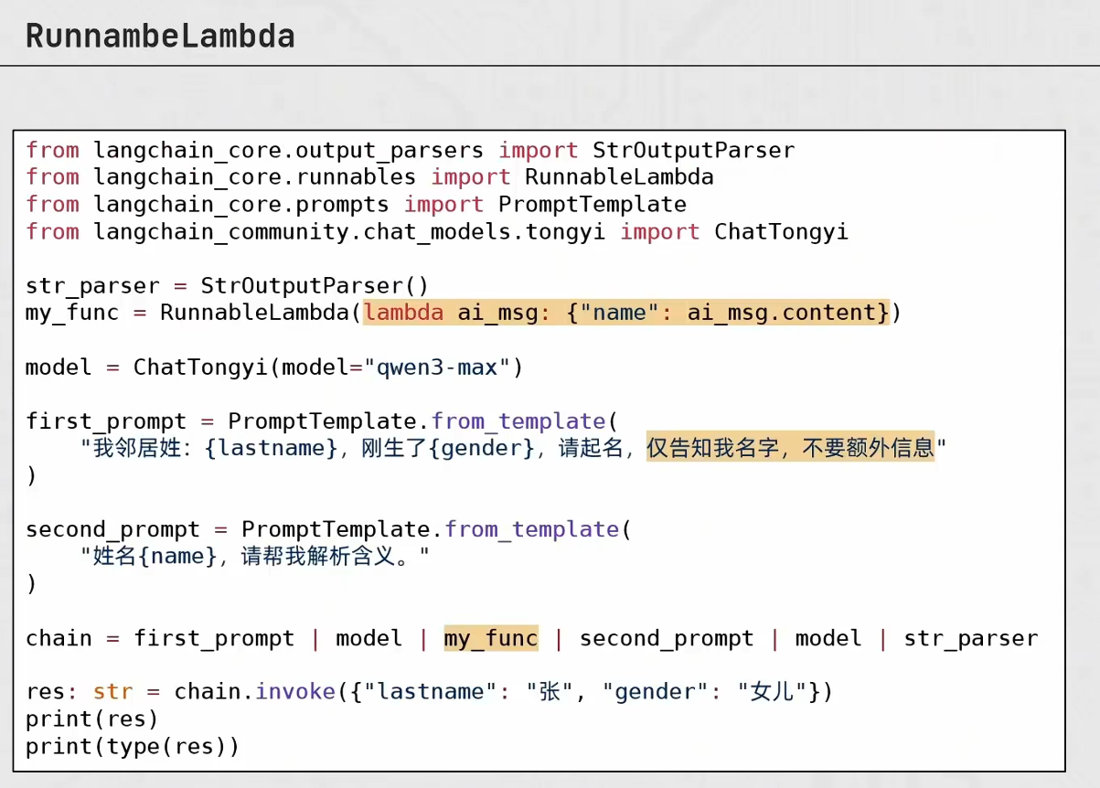Viewport: 1100px width, 788px height.
Task: Click the print(type(res)) statement
Action: (133, 746)
